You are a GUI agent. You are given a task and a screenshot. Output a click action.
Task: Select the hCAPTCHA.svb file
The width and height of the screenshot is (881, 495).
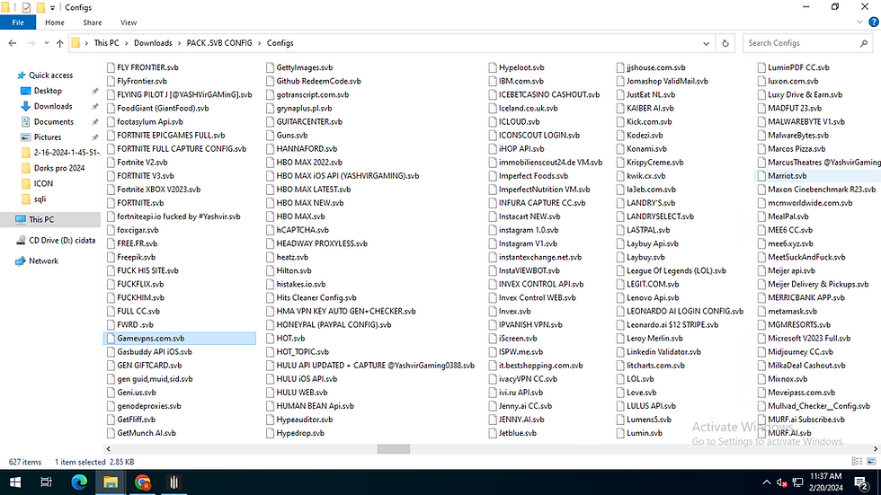298,230
